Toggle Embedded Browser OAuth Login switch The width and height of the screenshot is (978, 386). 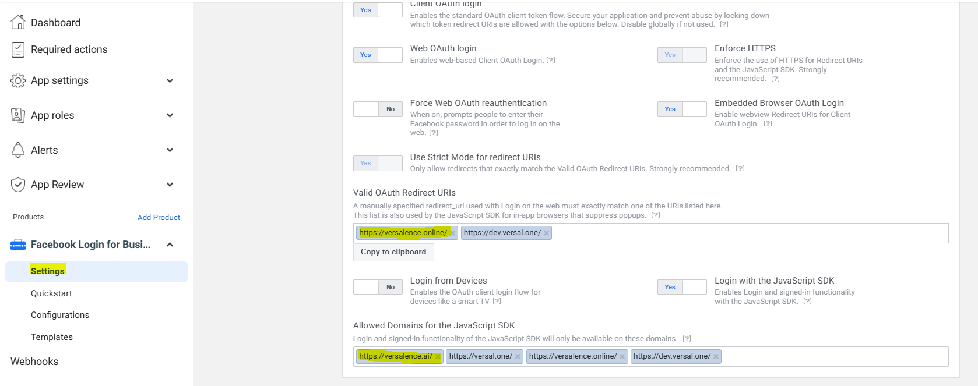tap(682, 109)
